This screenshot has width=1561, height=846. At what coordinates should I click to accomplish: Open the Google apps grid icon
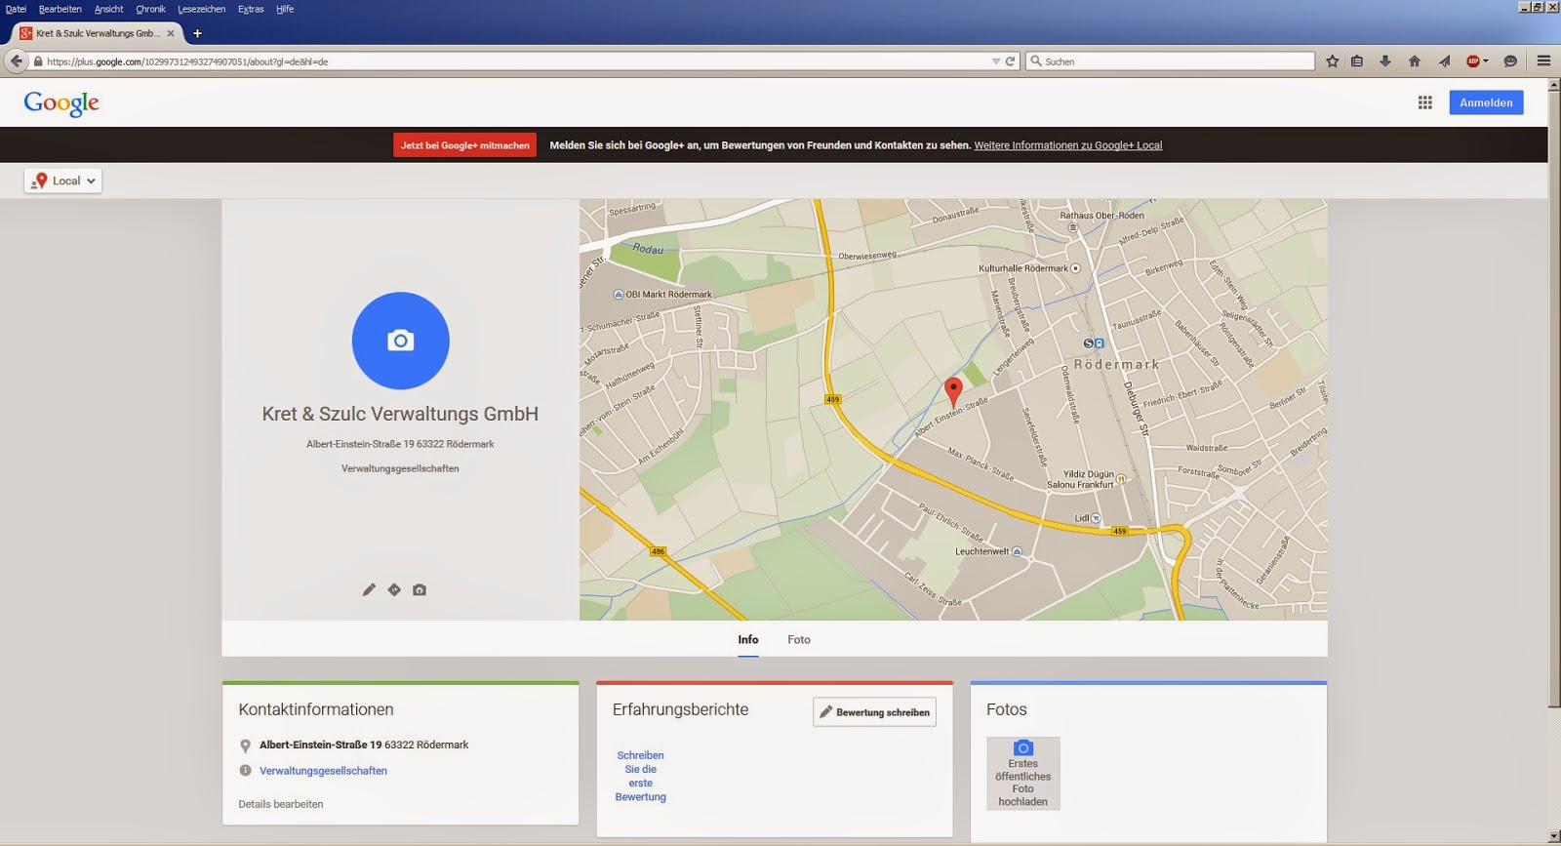pyautogui.click(x=1425, y=102)
